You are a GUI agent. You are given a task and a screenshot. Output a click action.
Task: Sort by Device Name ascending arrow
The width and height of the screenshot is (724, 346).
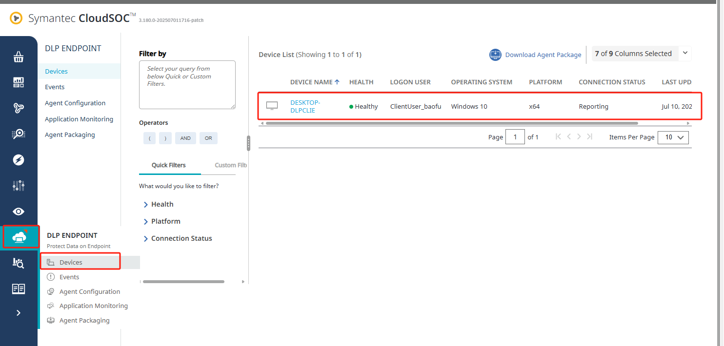click(337, 82)
